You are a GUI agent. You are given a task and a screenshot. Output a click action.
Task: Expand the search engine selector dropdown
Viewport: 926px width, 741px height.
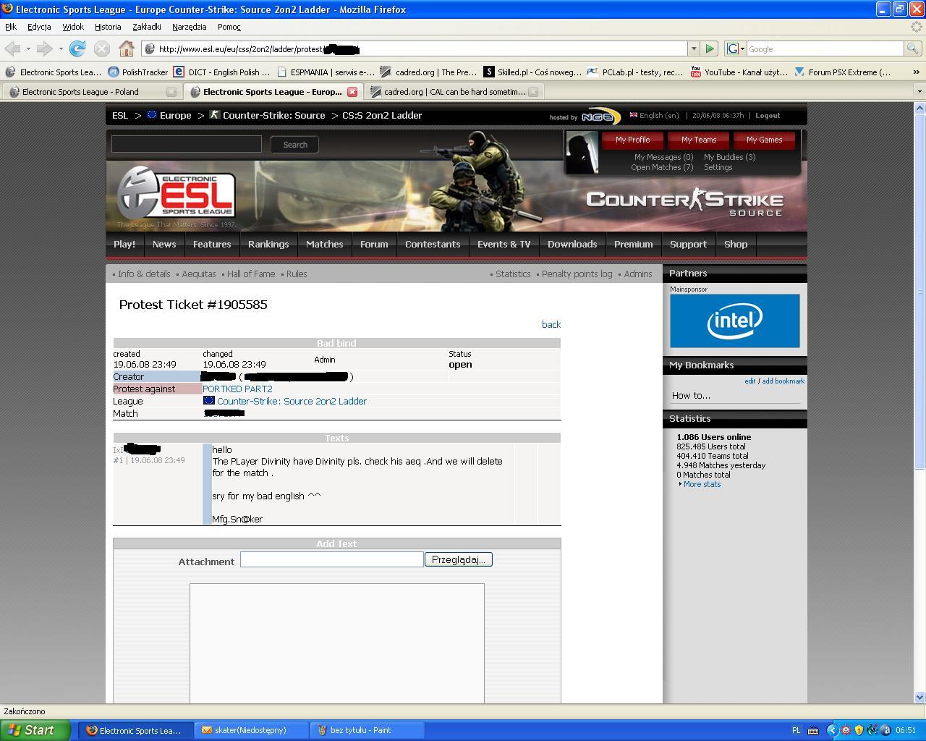click(735, 49)
